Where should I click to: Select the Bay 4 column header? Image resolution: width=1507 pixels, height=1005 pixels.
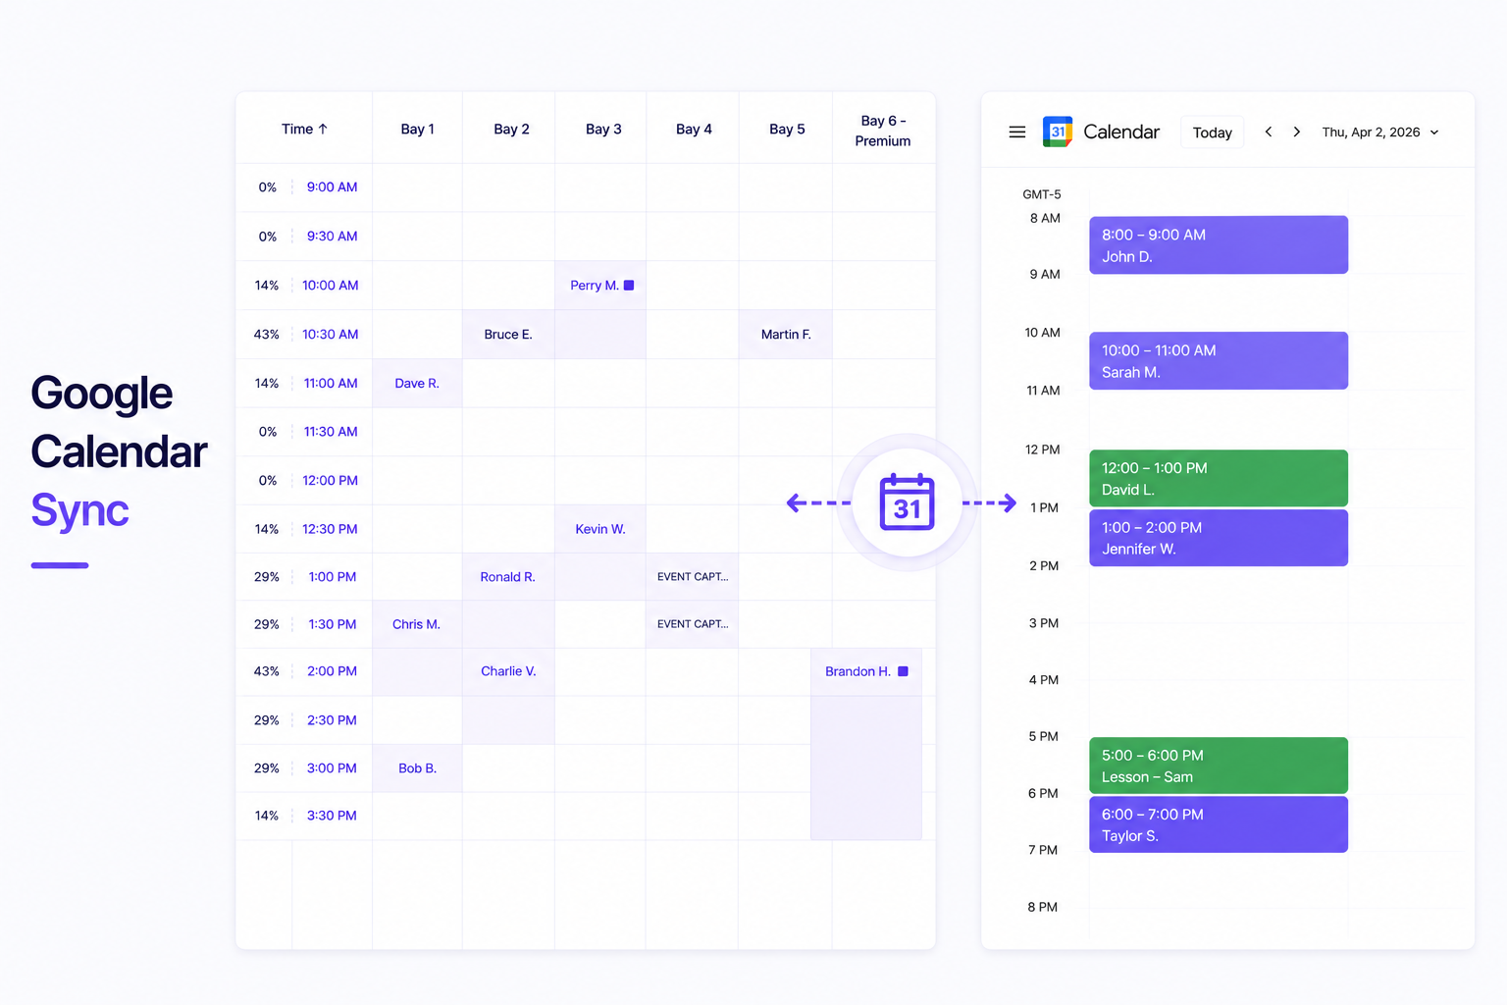(694, 129)
